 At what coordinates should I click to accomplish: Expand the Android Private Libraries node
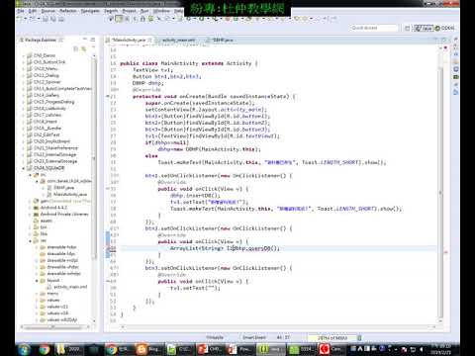(x=30, y=215)
